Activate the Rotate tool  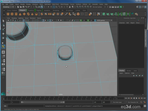click(x=3, y=38)
